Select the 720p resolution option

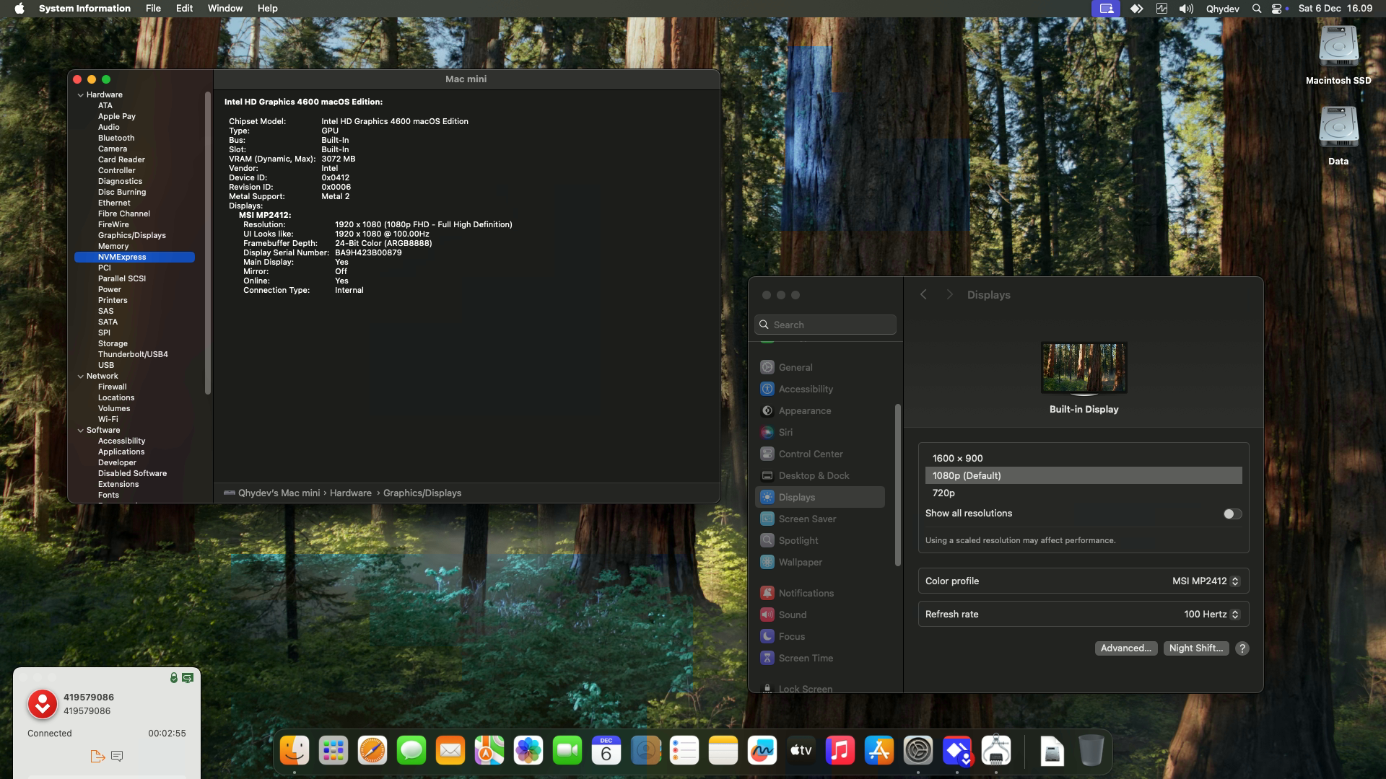coord(943,493)
